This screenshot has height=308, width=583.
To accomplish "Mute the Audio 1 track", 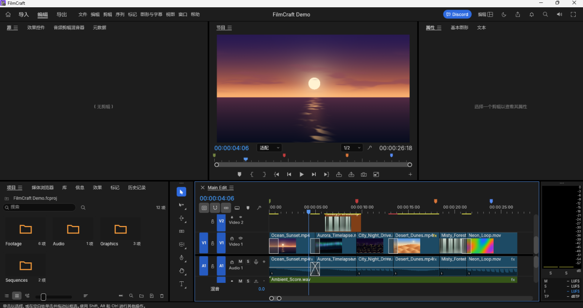I will click(x=240, y=261).
